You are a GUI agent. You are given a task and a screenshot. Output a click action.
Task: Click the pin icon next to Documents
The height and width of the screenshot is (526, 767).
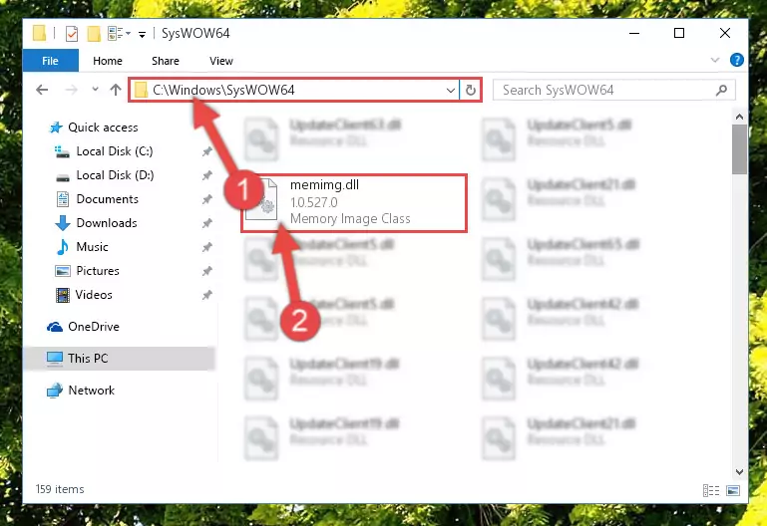[206, 199]
